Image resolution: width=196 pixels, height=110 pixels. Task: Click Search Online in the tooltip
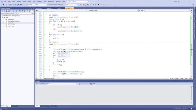coord(62,56)
